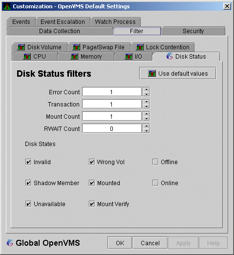Click Use default values button
The image size is (234, 255).
(178, 73)
